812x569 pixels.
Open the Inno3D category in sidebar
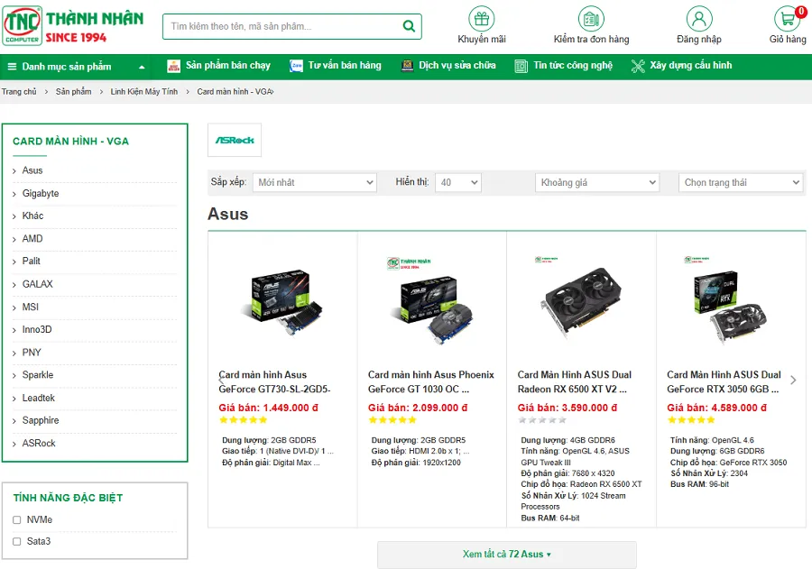pyautogui.click(x=37, y=330)
